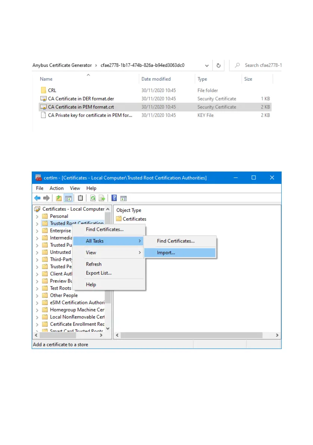Open the address bar history dropdown

point(207,65)
